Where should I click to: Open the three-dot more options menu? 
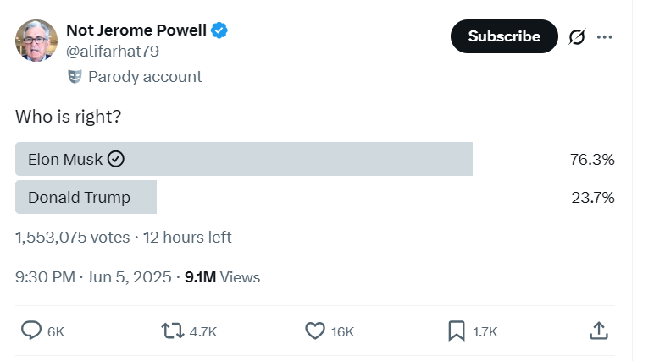[x=604, y=37]
